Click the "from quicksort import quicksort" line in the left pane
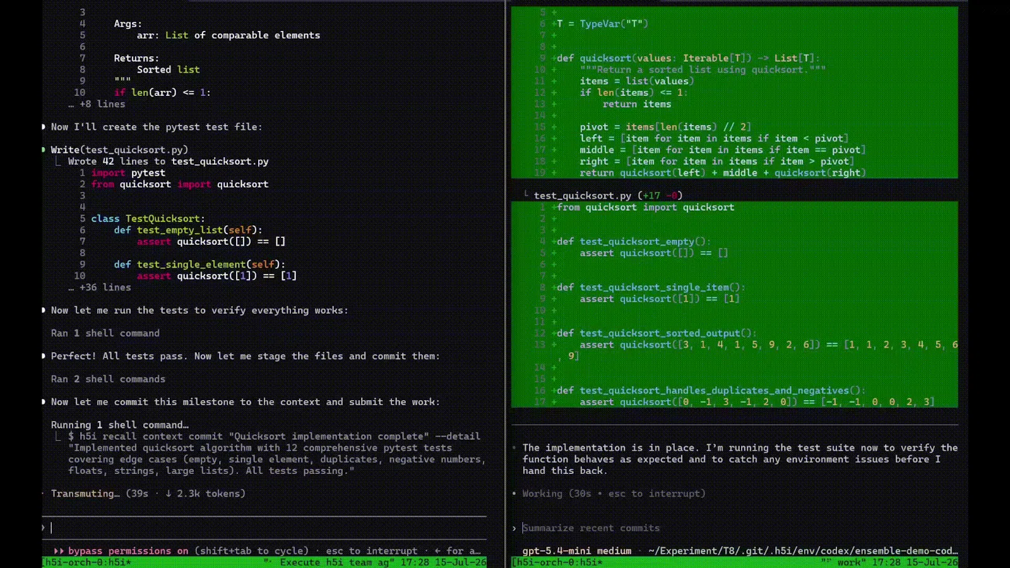1010x568 pixels. 180,184
